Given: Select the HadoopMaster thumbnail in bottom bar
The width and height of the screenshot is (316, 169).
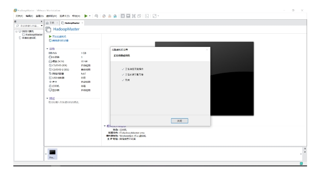Looking at the screenshot, I should tap(52, 154).
